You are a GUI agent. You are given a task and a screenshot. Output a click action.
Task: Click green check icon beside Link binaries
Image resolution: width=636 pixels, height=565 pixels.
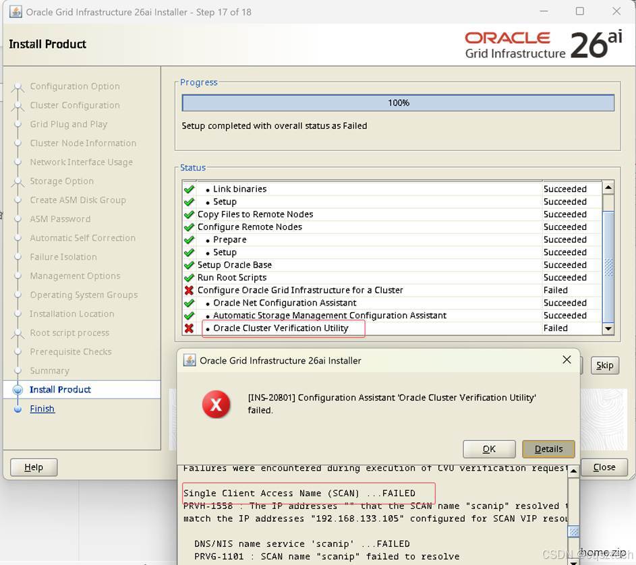coord(189,189)
